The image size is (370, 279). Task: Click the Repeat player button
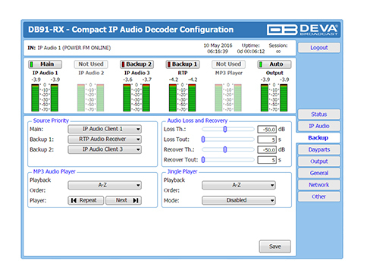tap(86, 200)
